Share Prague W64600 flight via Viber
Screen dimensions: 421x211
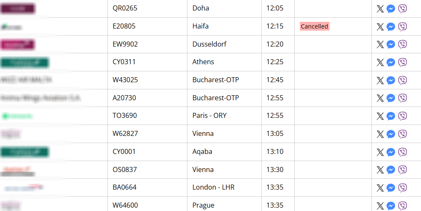click(x=403, y=206)
